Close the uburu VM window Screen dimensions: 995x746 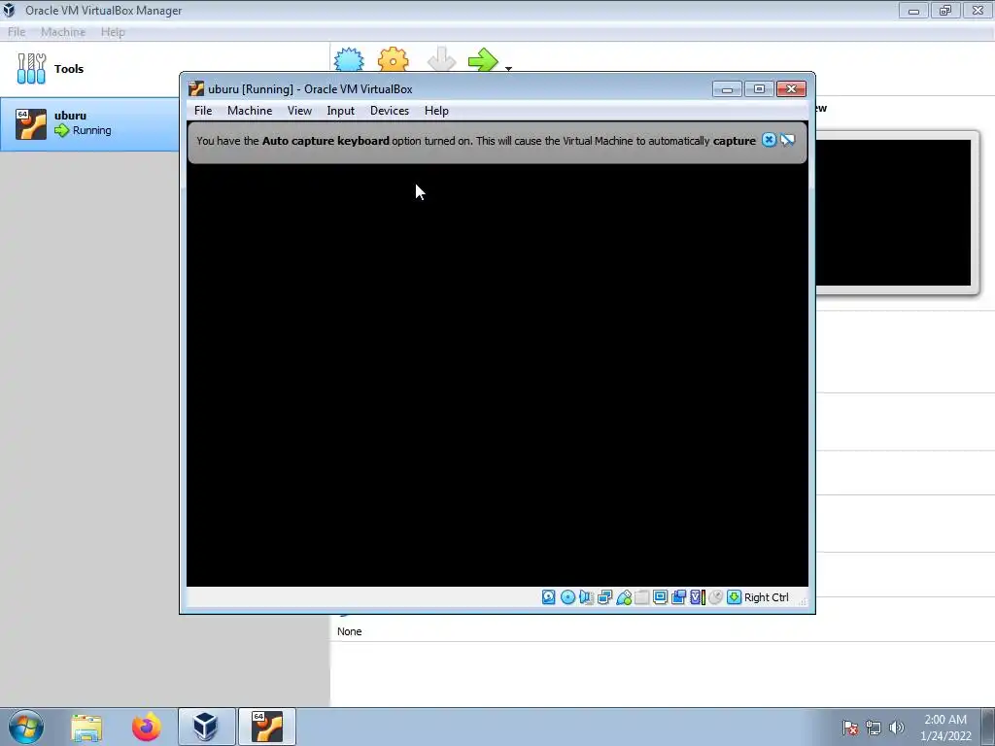[x=791, y=88]
